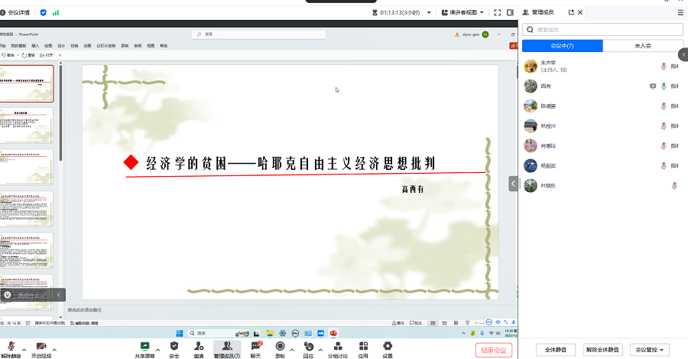This screenshot has height=359, width=688.
Task: Select the 会议中(7) tab
Action: (562, 46)
